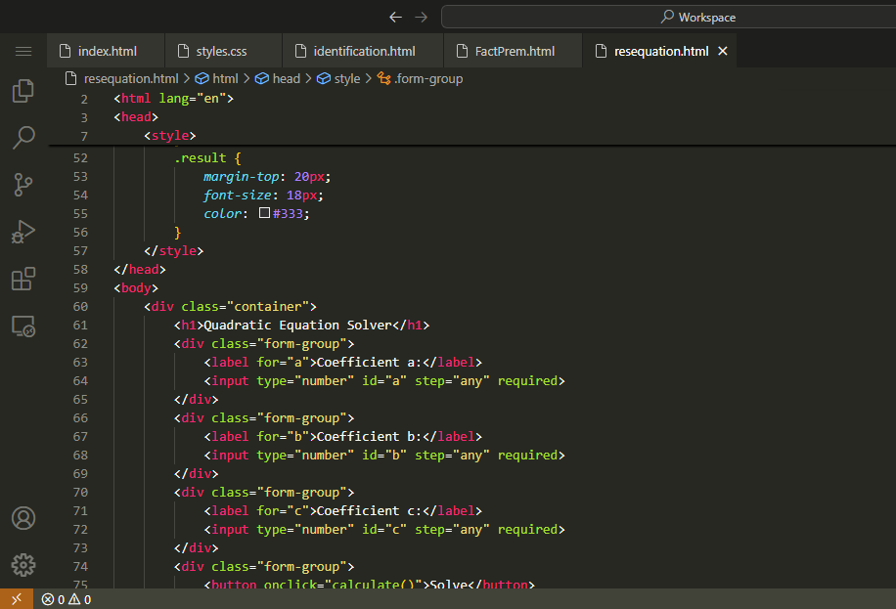Click the Go Forward arrow
This screenshot has height=609, width=896.
[421, 17]
